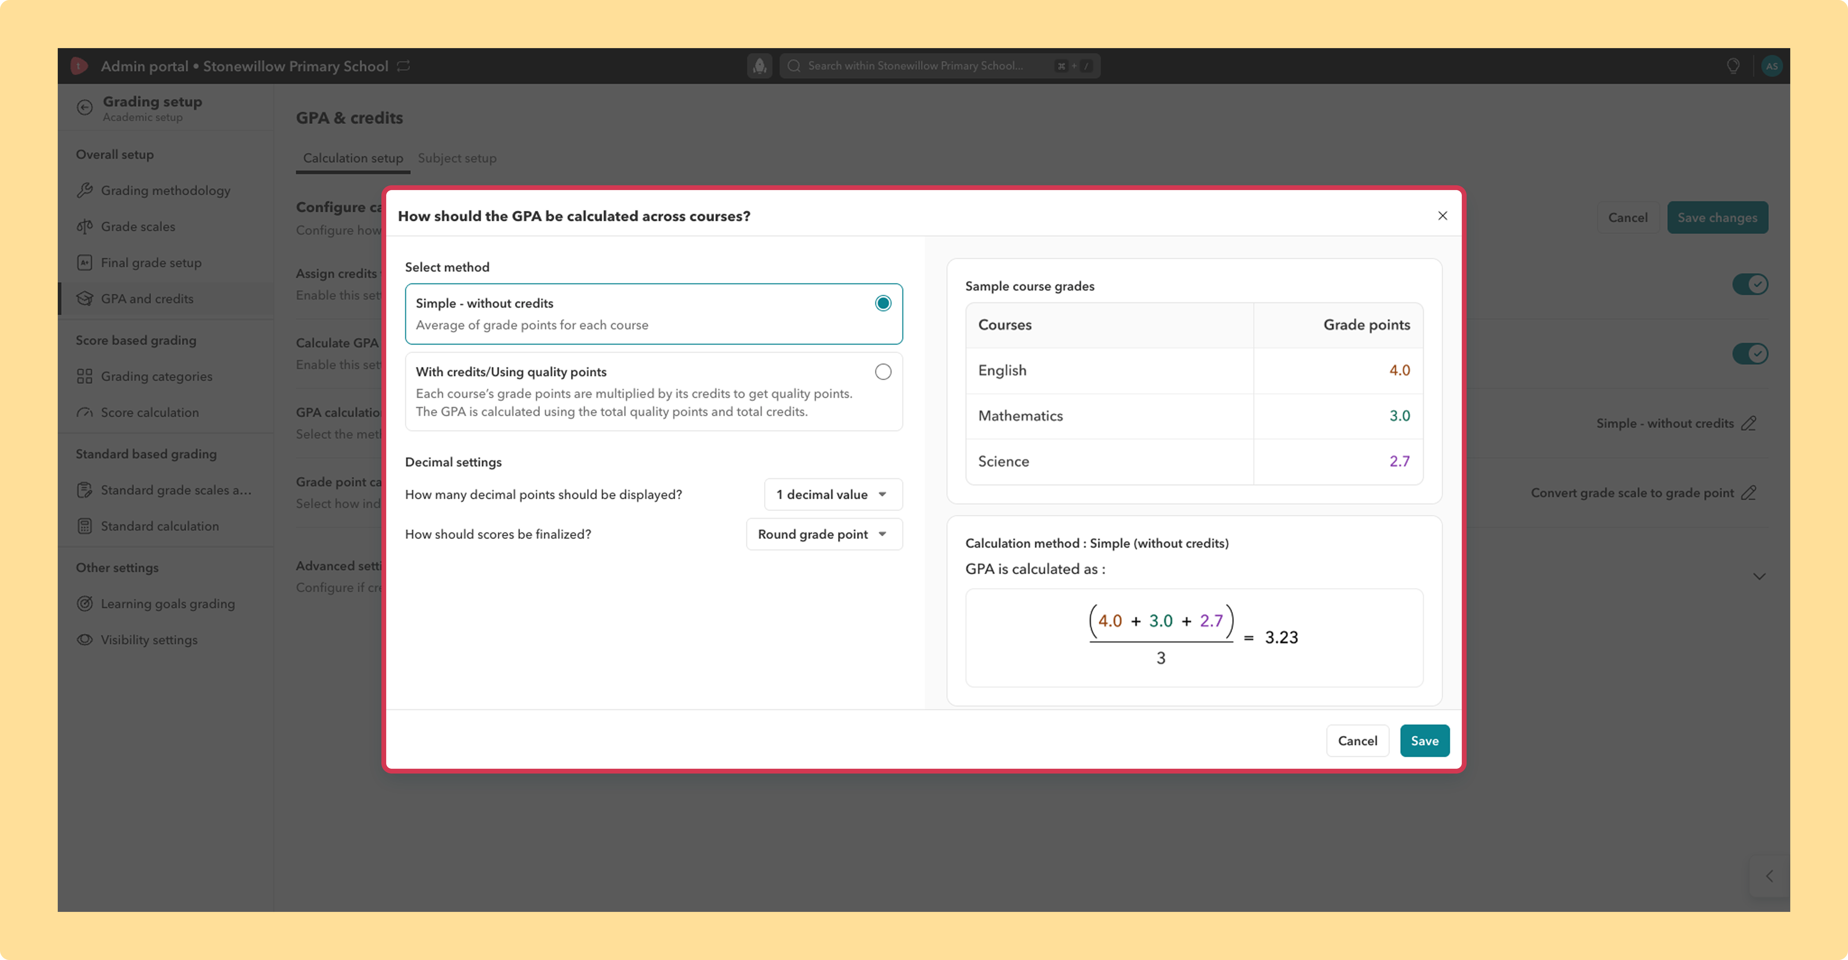This screenshot has width=1848, height=960.
Task: Click the red app logo in header
Action: [x=79, y=66]
